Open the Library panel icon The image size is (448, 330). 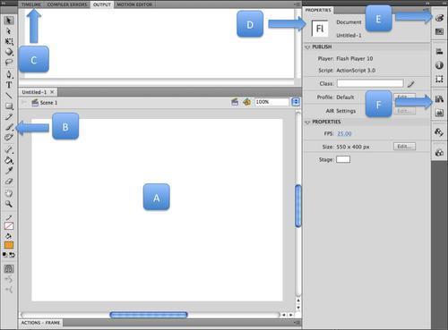click(x=439, y=99)
